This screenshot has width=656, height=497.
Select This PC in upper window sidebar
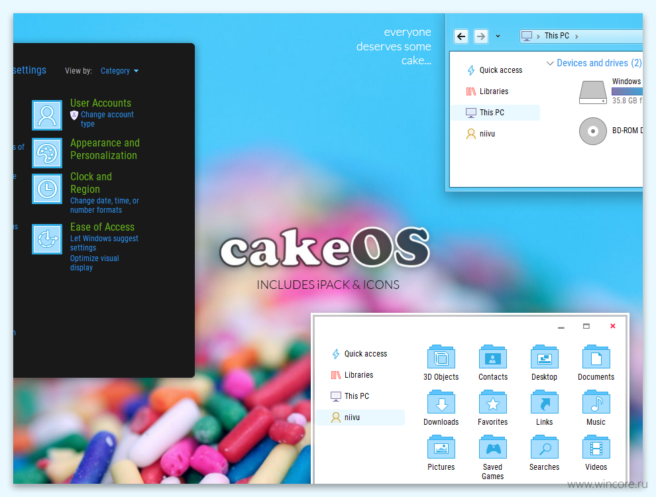click(495, 113)
